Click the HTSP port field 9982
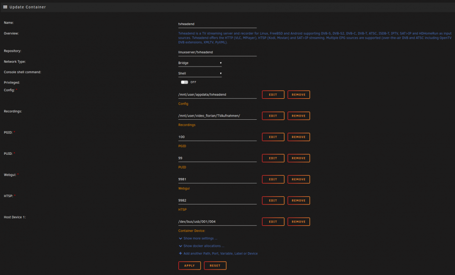455x275 pixels. coord(217,201)
